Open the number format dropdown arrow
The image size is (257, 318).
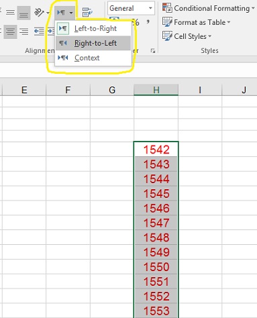150,9
